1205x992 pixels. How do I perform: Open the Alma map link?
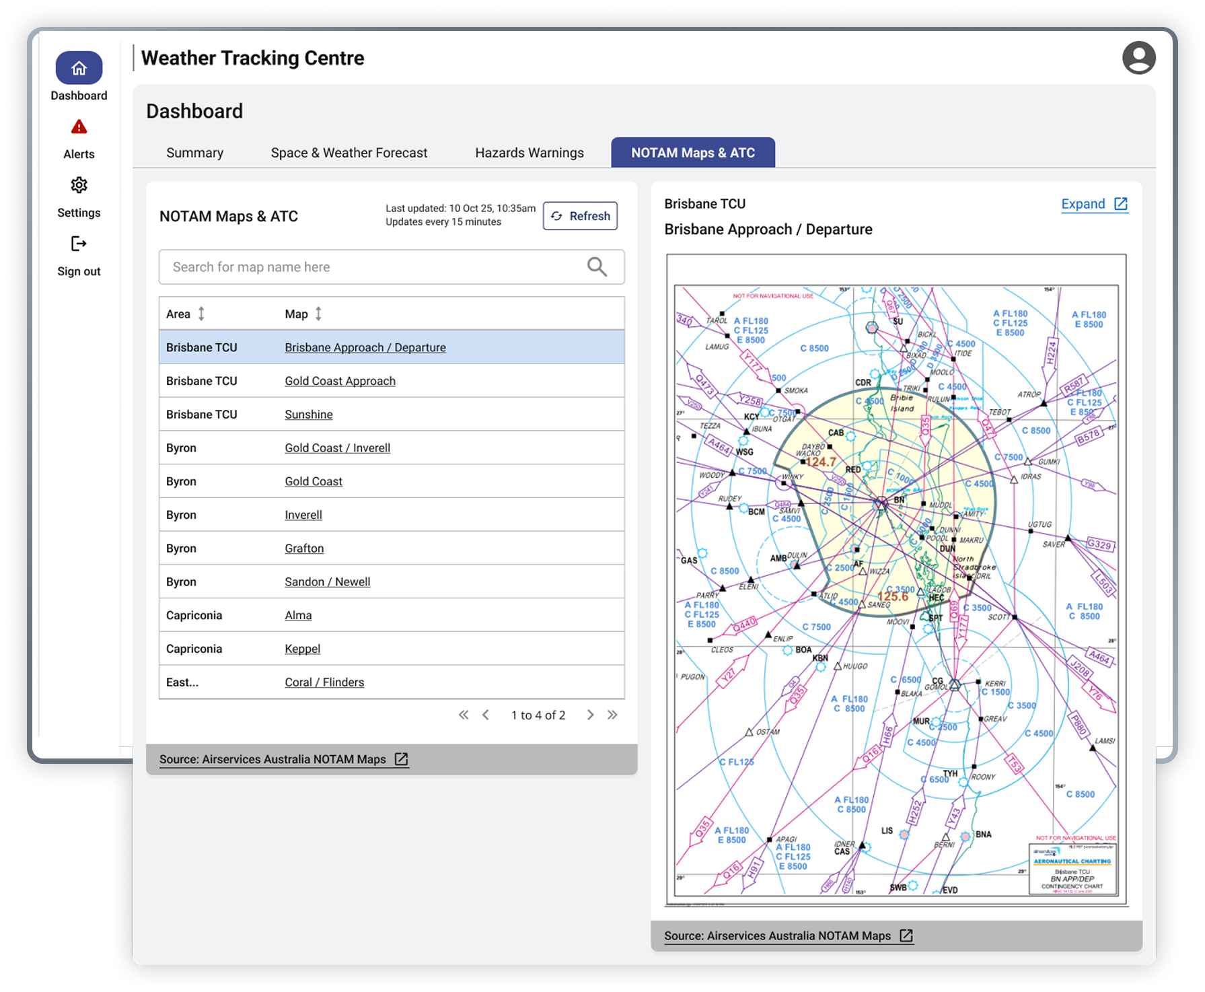coord(298,615)
